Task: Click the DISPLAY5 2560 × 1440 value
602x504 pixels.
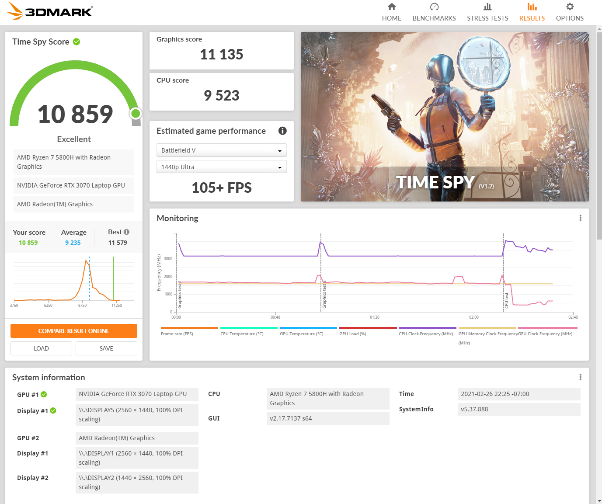Action: coord(137,415)
